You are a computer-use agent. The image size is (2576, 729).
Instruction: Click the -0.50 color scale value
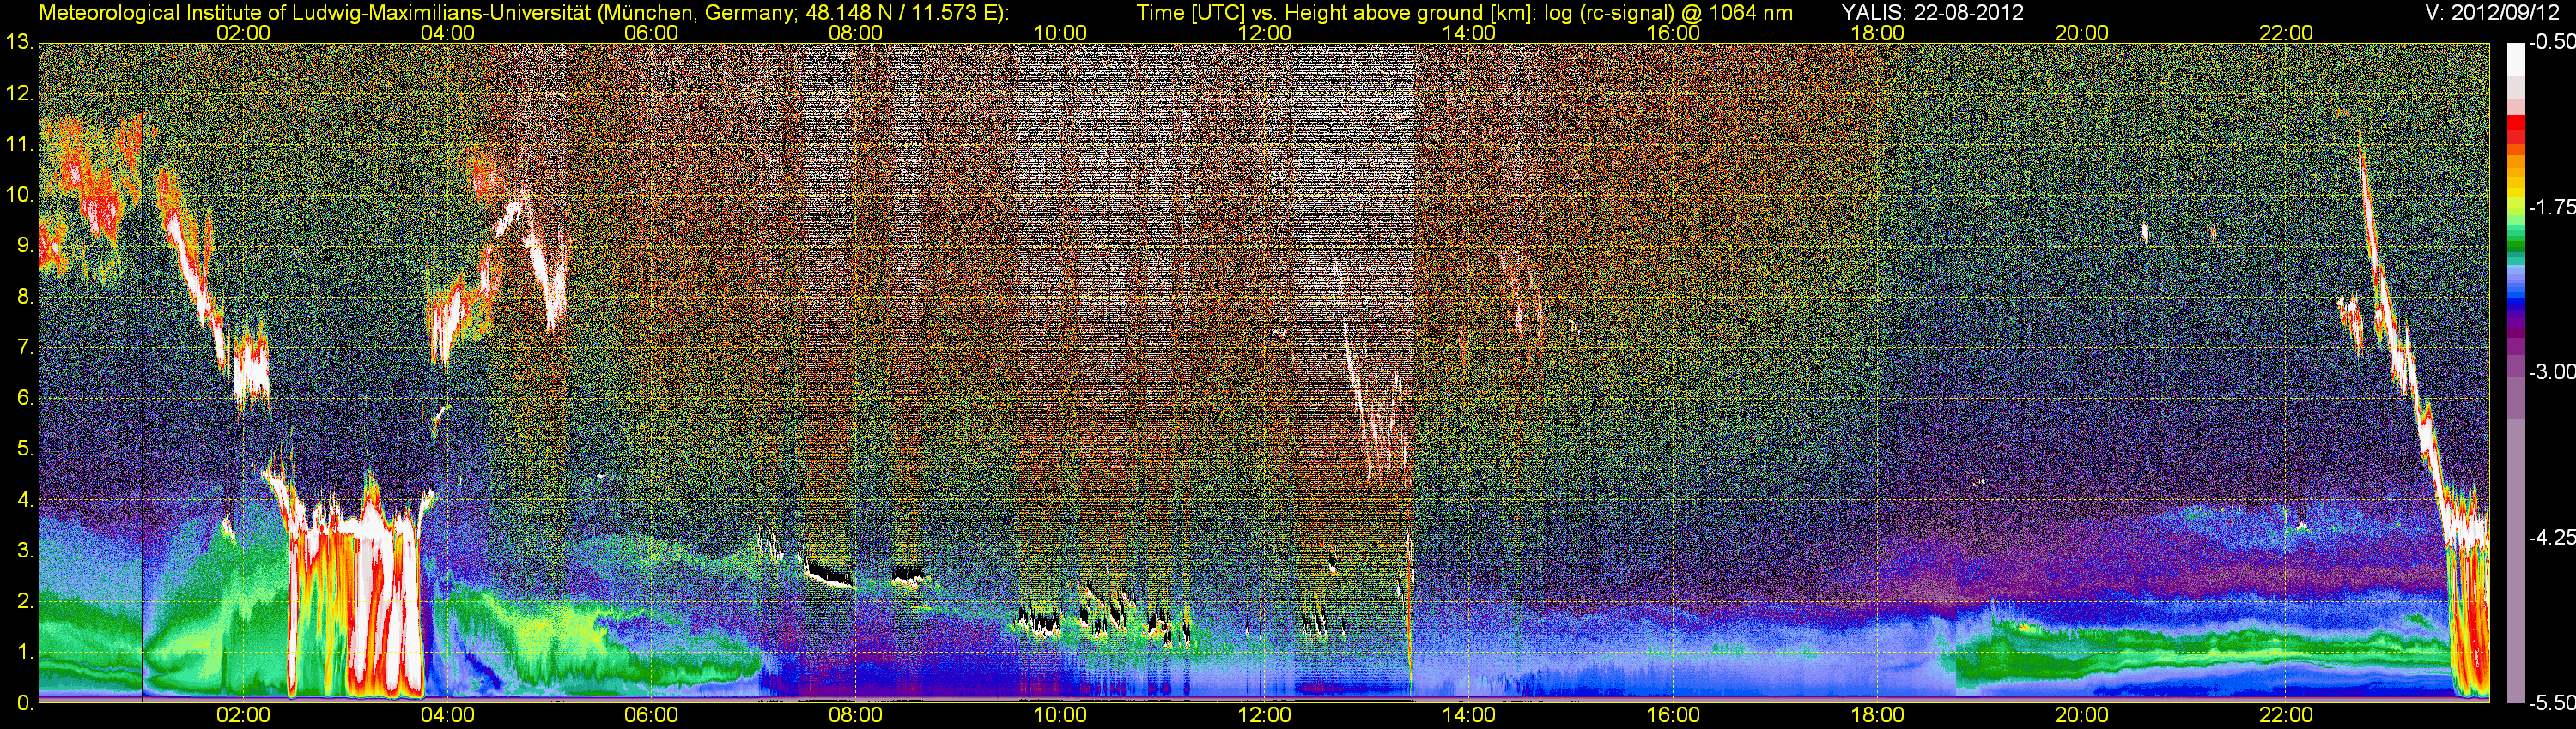tap(2551, 42)
